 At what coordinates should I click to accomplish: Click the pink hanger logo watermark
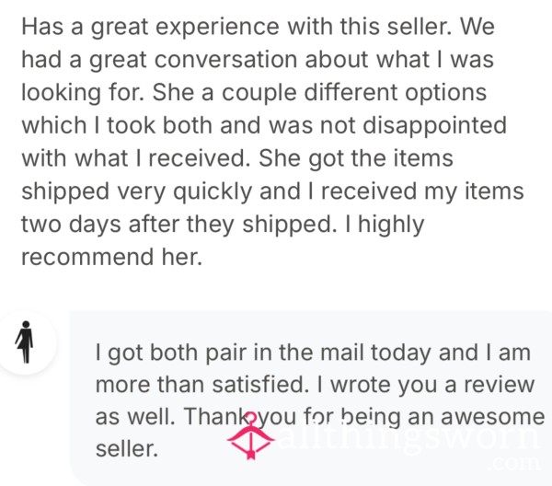point(250,436)
